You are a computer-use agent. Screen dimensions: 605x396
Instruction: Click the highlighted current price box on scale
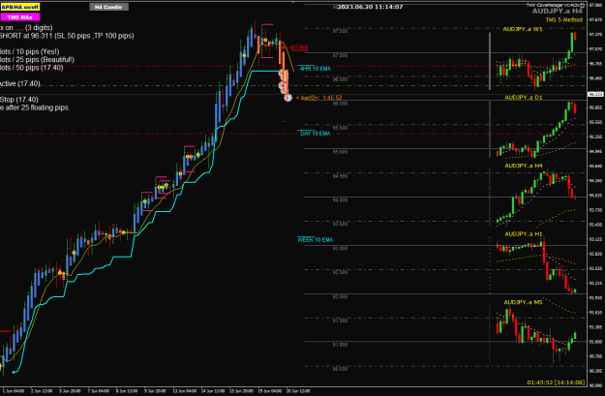click(x=595, y=94)
